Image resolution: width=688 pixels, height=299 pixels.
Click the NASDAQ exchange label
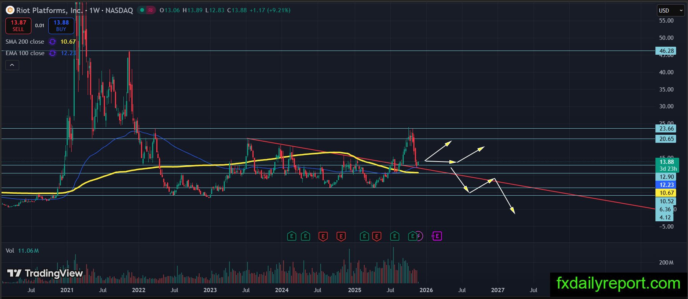119,10
